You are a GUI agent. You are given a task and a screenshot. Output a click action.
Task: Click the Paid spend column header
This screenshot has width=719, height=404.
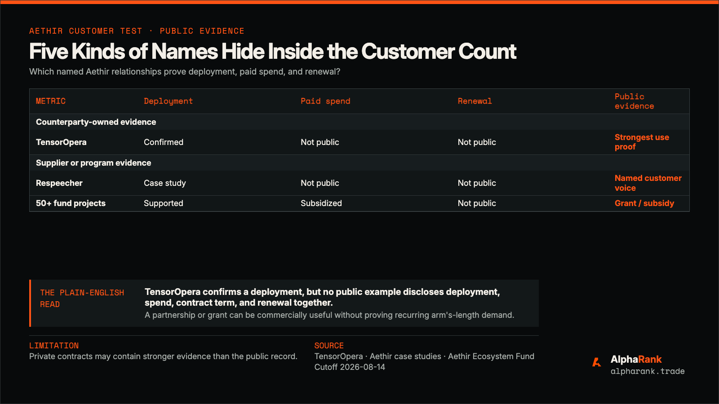click(x=325, y=101)
